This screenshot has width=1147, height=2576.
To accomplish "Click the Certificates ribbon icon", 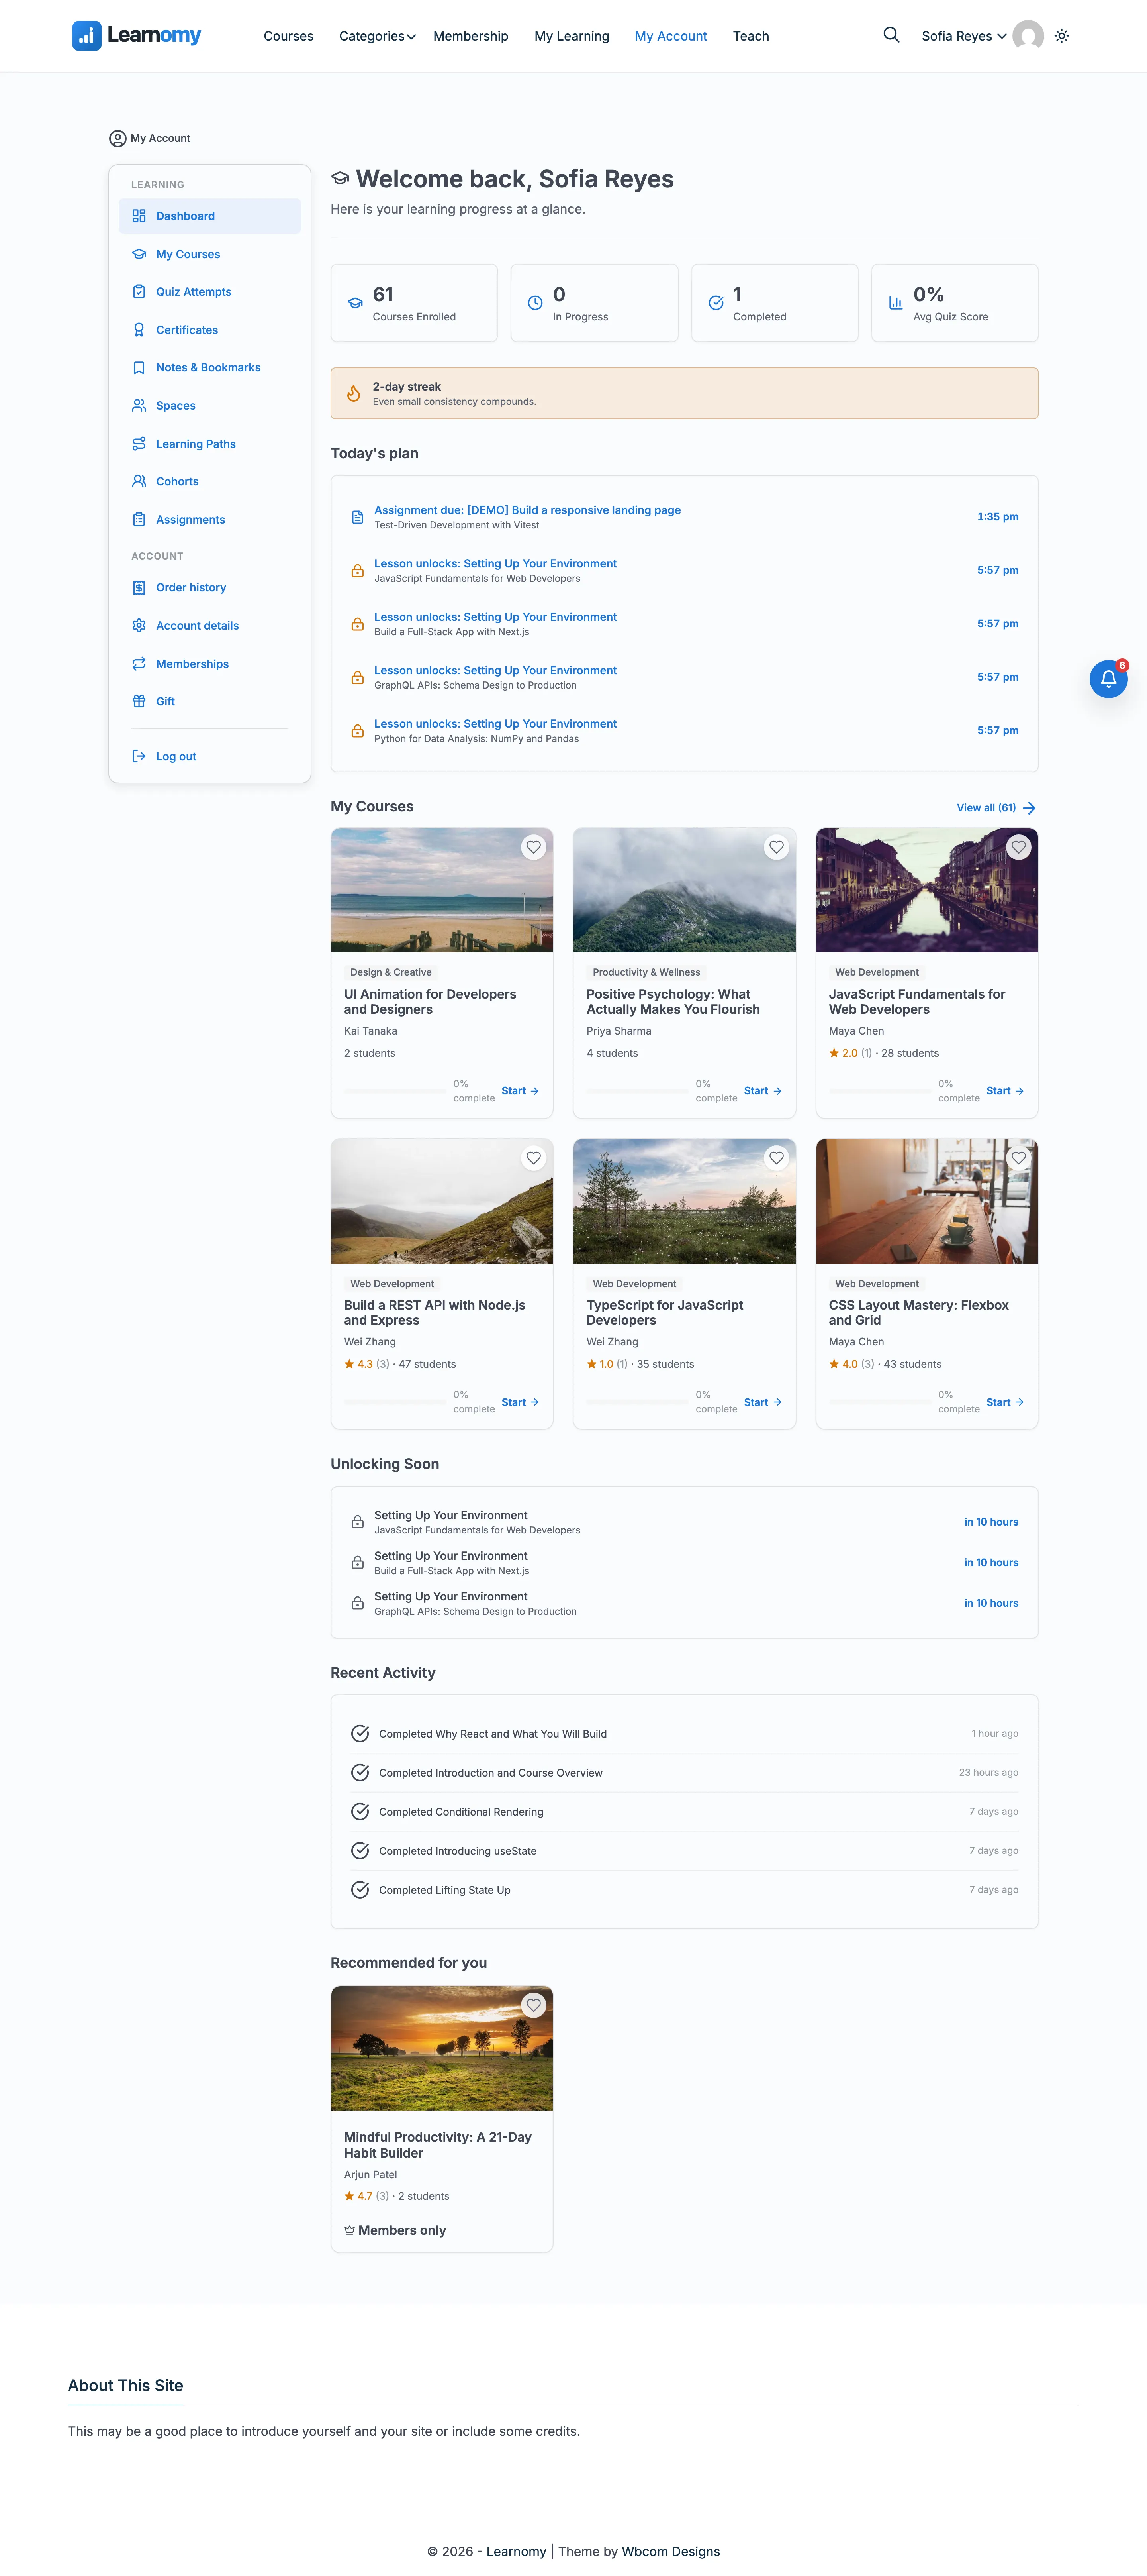I will click(x=139, y=330).
